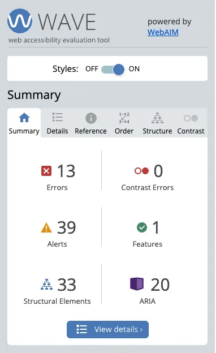
Task: Click the Contrast Errors circles icon
Action: click(x=141, y=171)
